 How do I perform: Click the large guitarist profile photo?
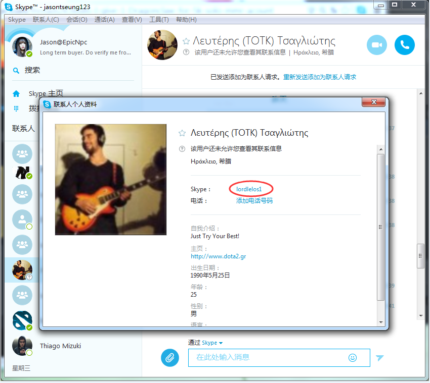coord(110,180)
